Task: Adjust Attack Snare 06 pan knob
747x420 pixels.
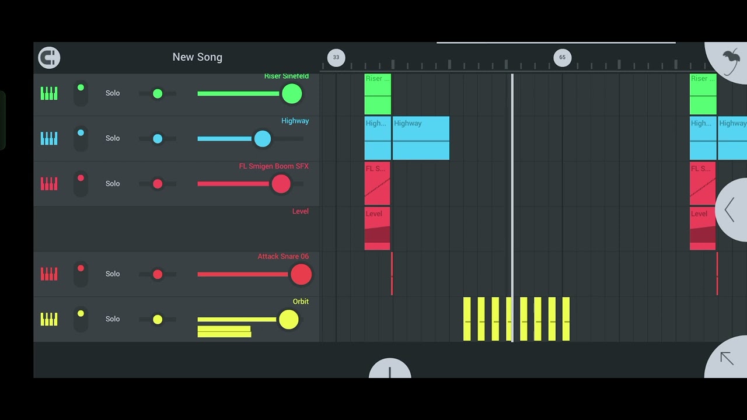Action: pos(158,274)
